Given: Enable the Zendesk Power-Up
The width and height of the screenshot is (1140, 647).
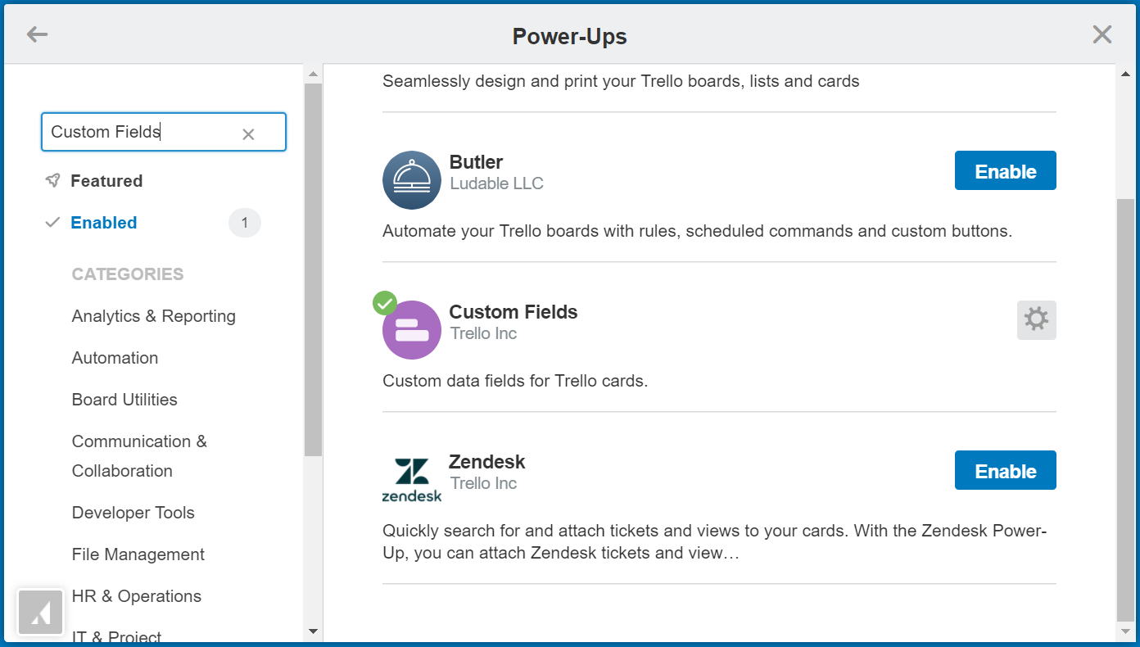Looking at the screenshot, I should pos(1006,471).
